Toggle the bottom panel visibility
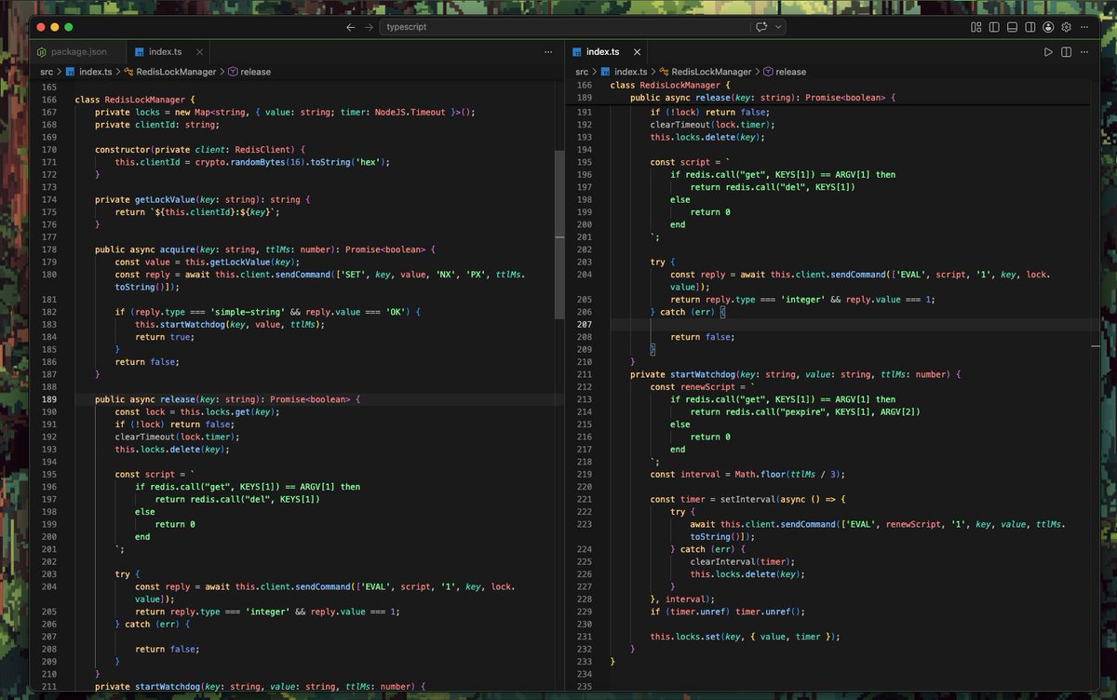Screen dimensions: 1117x700 click(1012, 27)
